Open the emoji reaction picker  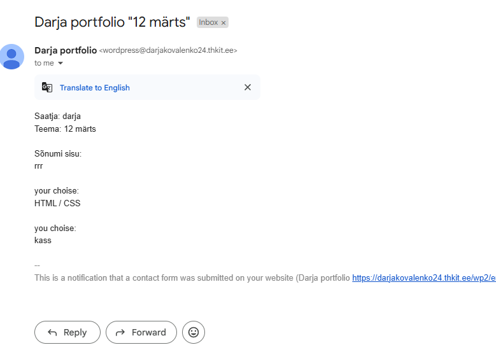click(194, 332)
